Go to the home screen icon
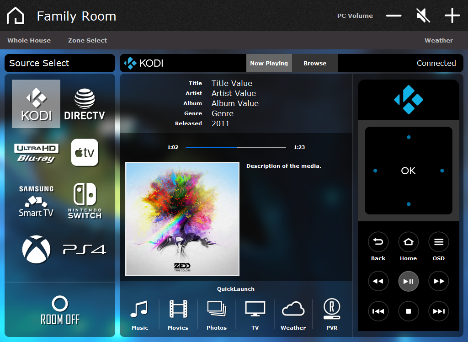 pyautogui.click(x=15, y=16)
